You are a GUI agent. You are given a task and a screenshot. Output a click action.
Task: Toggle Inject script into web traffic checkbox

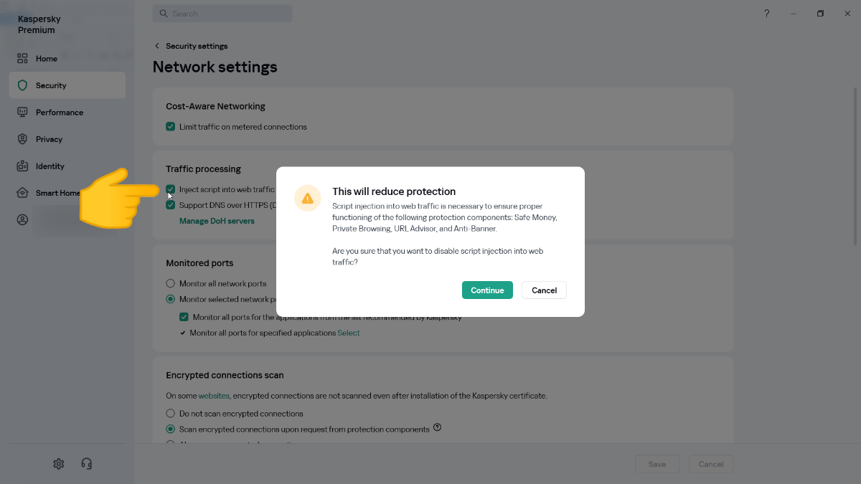coord(171,190)
